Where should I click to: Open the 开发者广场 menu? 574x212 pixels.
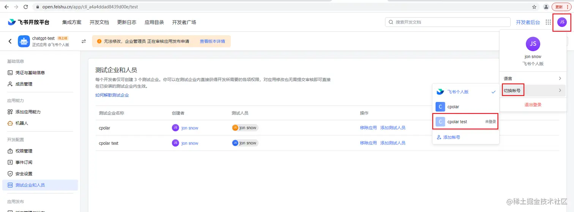pos(184,22)
